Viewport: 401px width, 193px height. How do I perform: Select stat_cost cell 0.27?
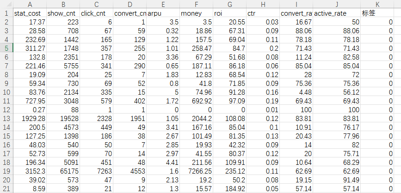tap(30, 110)
